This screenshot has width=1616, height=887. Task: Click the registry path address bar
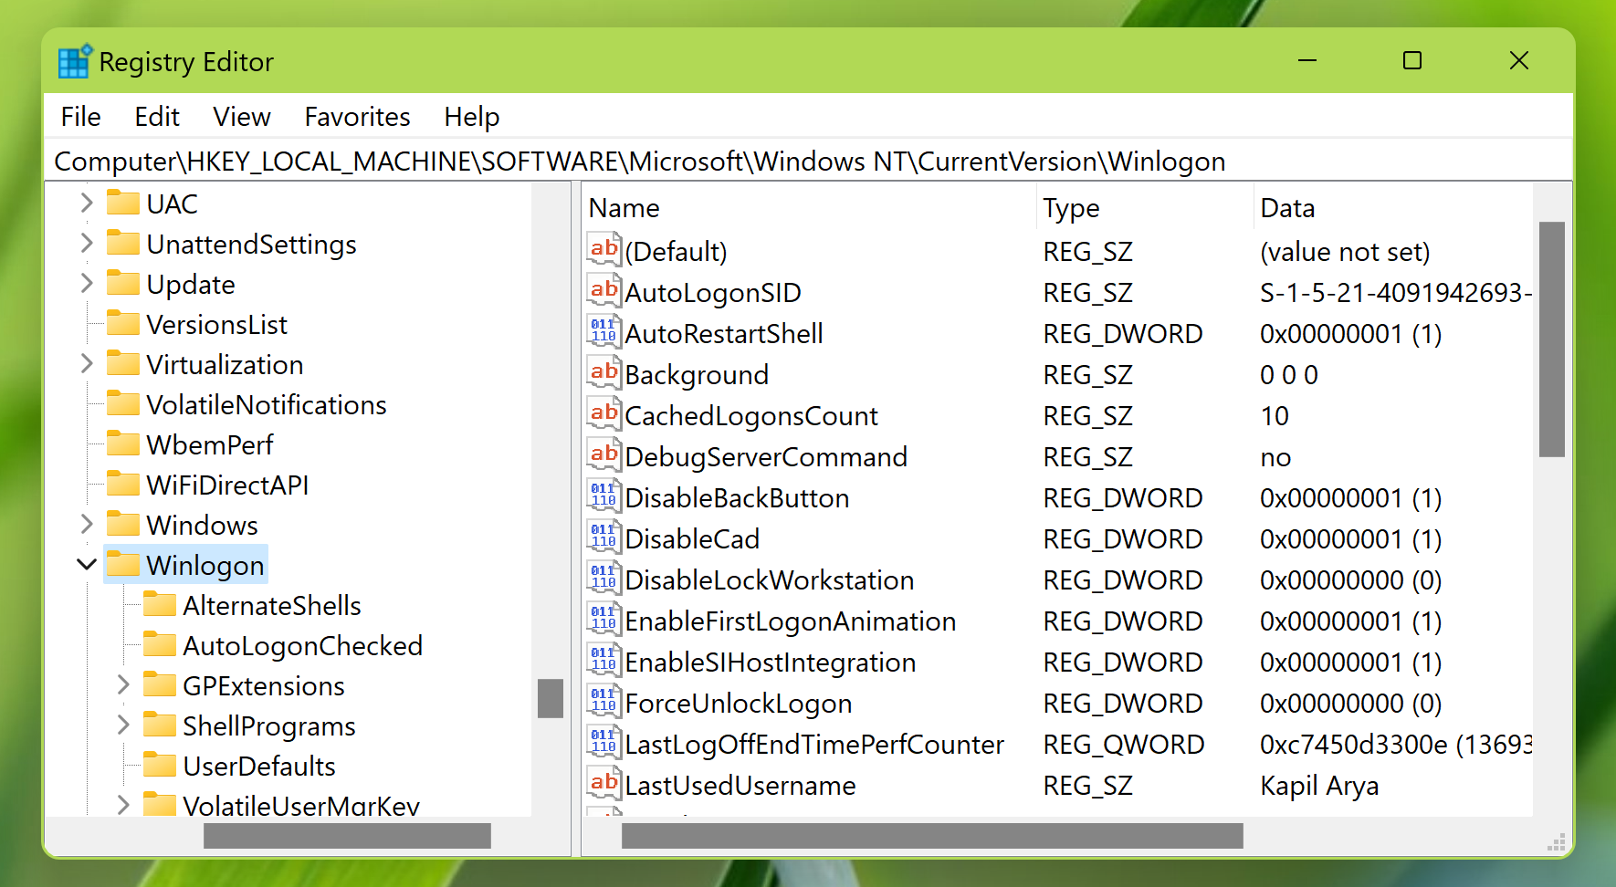808,162
